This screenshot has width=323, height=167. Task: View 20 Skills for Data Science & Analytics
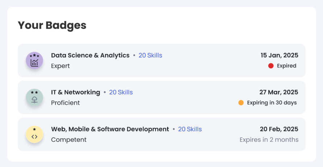point(150,55)
